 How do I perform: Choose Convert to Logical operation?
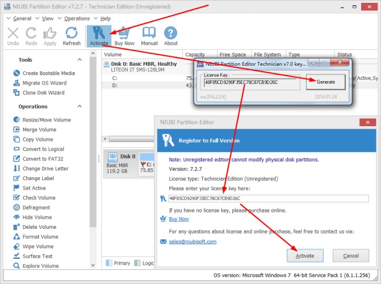click(x=39, y=149)
